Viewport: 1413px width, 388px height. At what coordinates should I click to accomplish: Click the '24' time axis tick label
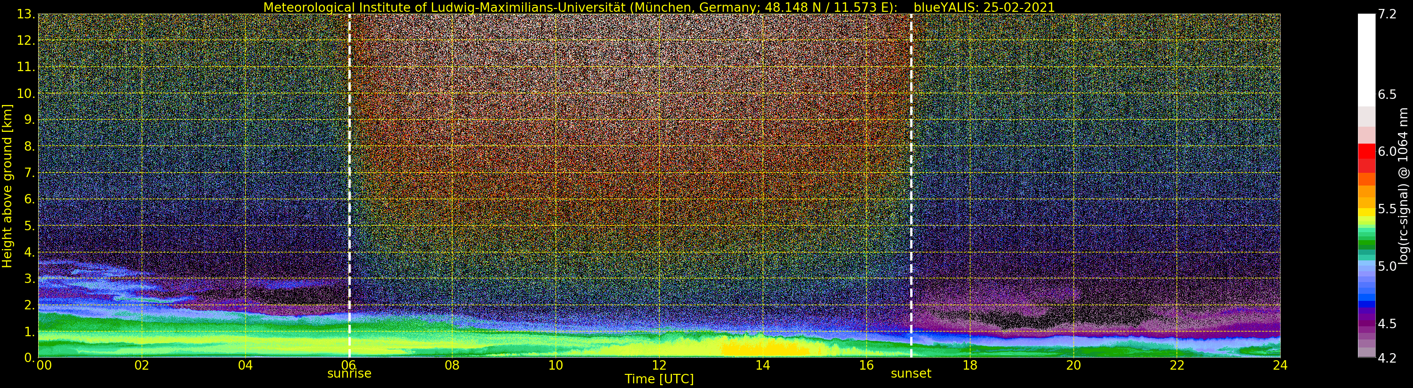point(1280,365)
